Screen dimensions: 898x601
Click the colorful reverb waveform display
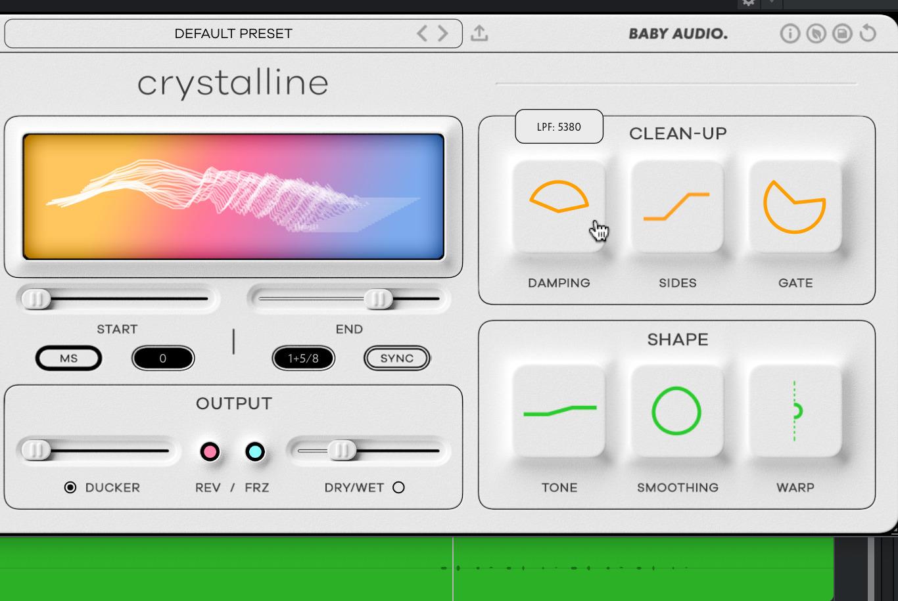tap(233, 196)
